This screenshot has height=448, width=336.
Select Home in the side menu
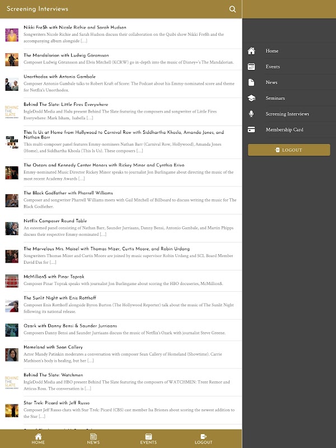pyautogui.click(x=289, y=51)
